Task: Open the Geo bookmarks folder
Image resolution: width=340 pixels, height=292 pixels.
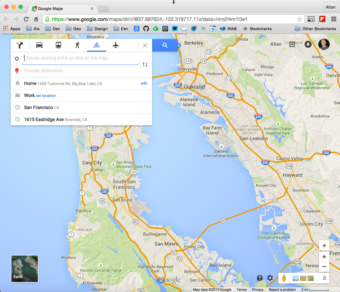Action: point(73,29)
